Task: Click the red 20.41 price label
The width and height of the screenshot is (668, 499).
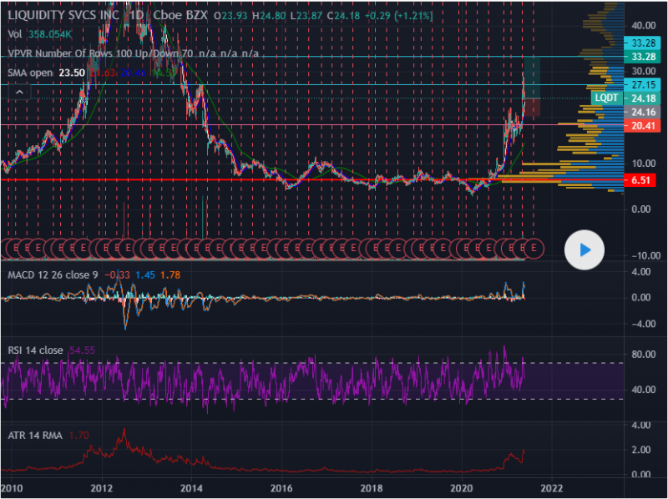Action: click(x=642, y=126)
